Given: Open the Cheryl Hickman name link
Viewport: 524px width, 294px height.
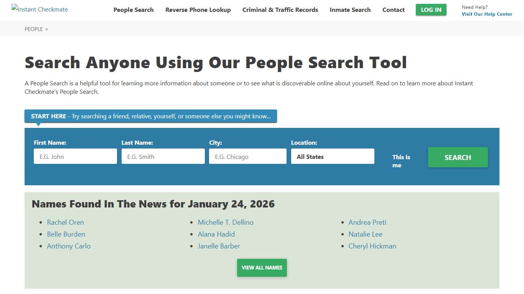Looking at the screenshot, I should [x=372, y=246].
